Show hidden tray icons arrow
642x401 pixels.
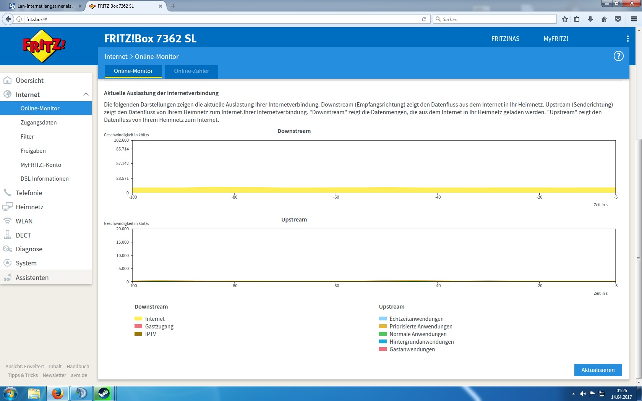[574, 394]
